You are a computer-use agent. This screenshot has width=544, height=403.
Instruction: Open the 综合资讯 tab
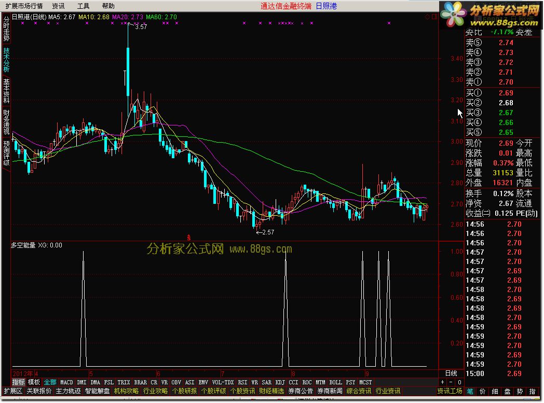pyautogui.click(x=359, y=391)
